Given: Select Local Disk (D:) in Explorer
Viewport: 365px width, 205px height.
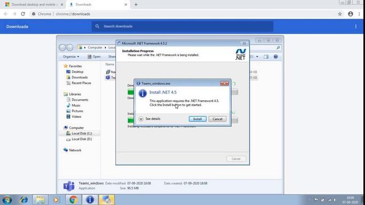Looking at the screenshot, I should (x=79, y=139).
